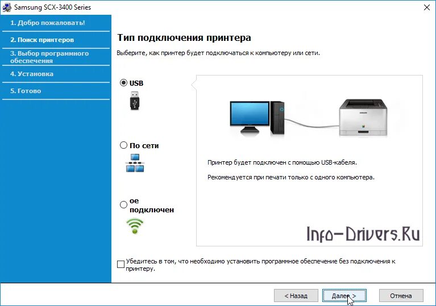This screenshot has height=306, width=436.
Task: Click text "Принтер будет подключен с помощью USB-кабеля."
Action: point(282,162)
